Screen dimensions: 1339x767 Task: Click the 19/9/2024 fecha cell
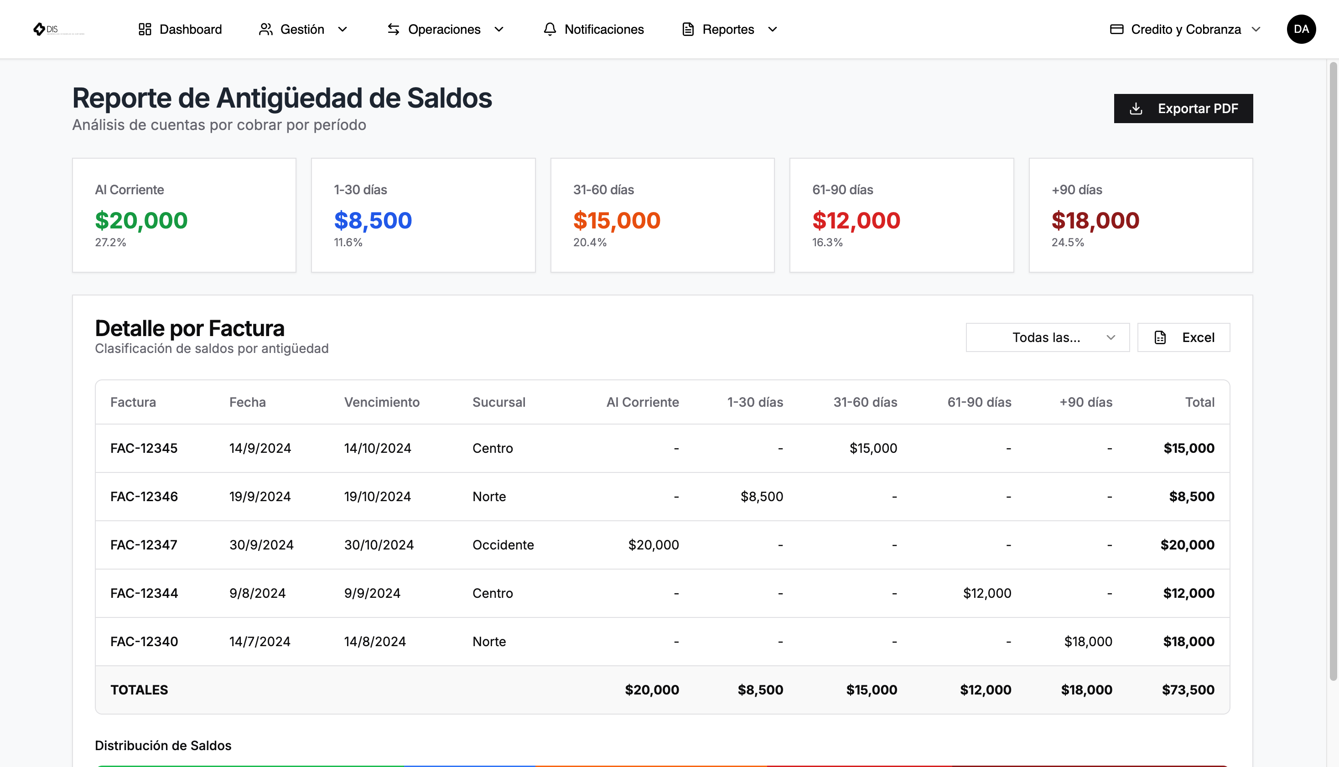(260, 497)
